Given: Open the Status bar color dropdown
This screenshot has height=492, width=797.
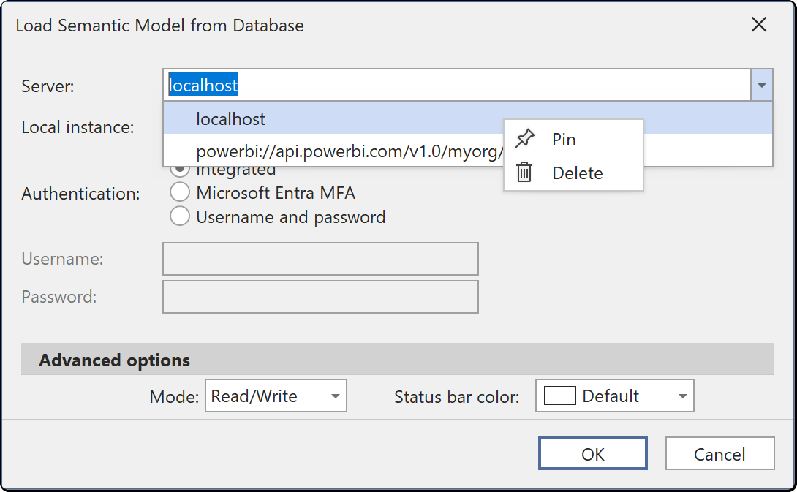Looking at the screenshot, I should coord(614,396).
